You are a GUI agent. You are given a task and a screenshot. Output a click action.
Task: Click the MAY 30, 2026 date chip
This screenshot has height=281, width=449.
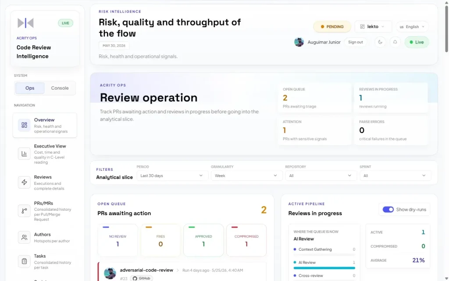[114, 46]
